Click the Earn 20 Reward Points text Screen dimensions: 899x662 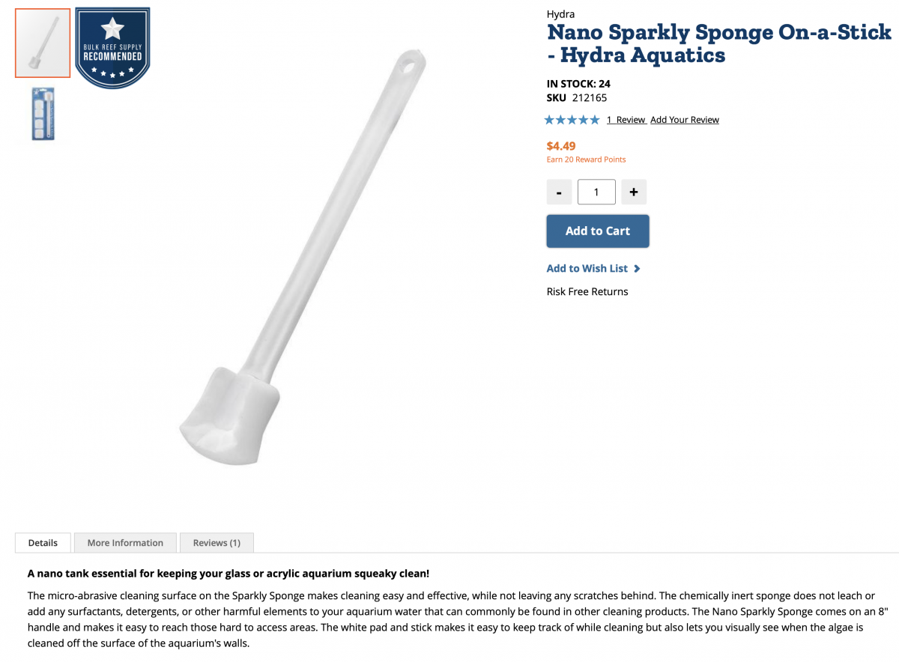pos(586,160)
